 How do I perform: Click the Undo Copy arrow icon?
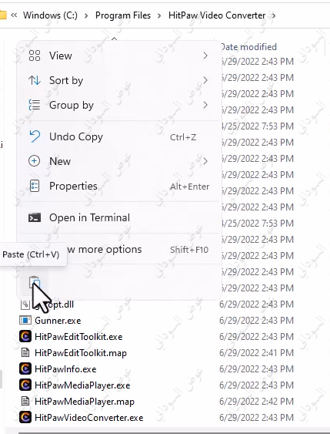coord(35,136)
